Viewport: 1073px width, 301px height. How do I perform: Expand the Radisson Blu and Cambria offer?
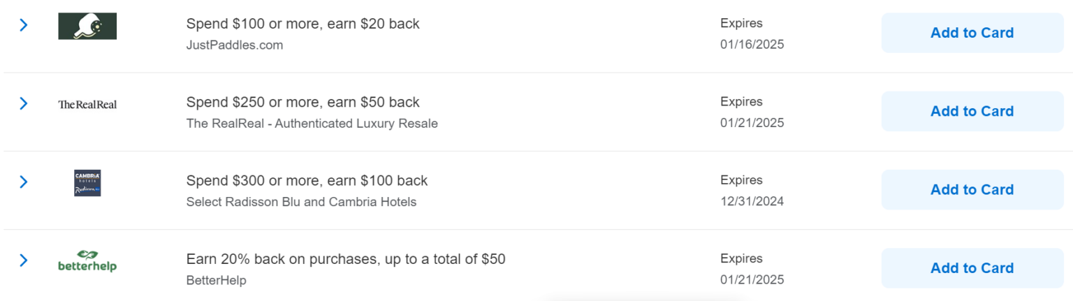click(x=24, y=182)
